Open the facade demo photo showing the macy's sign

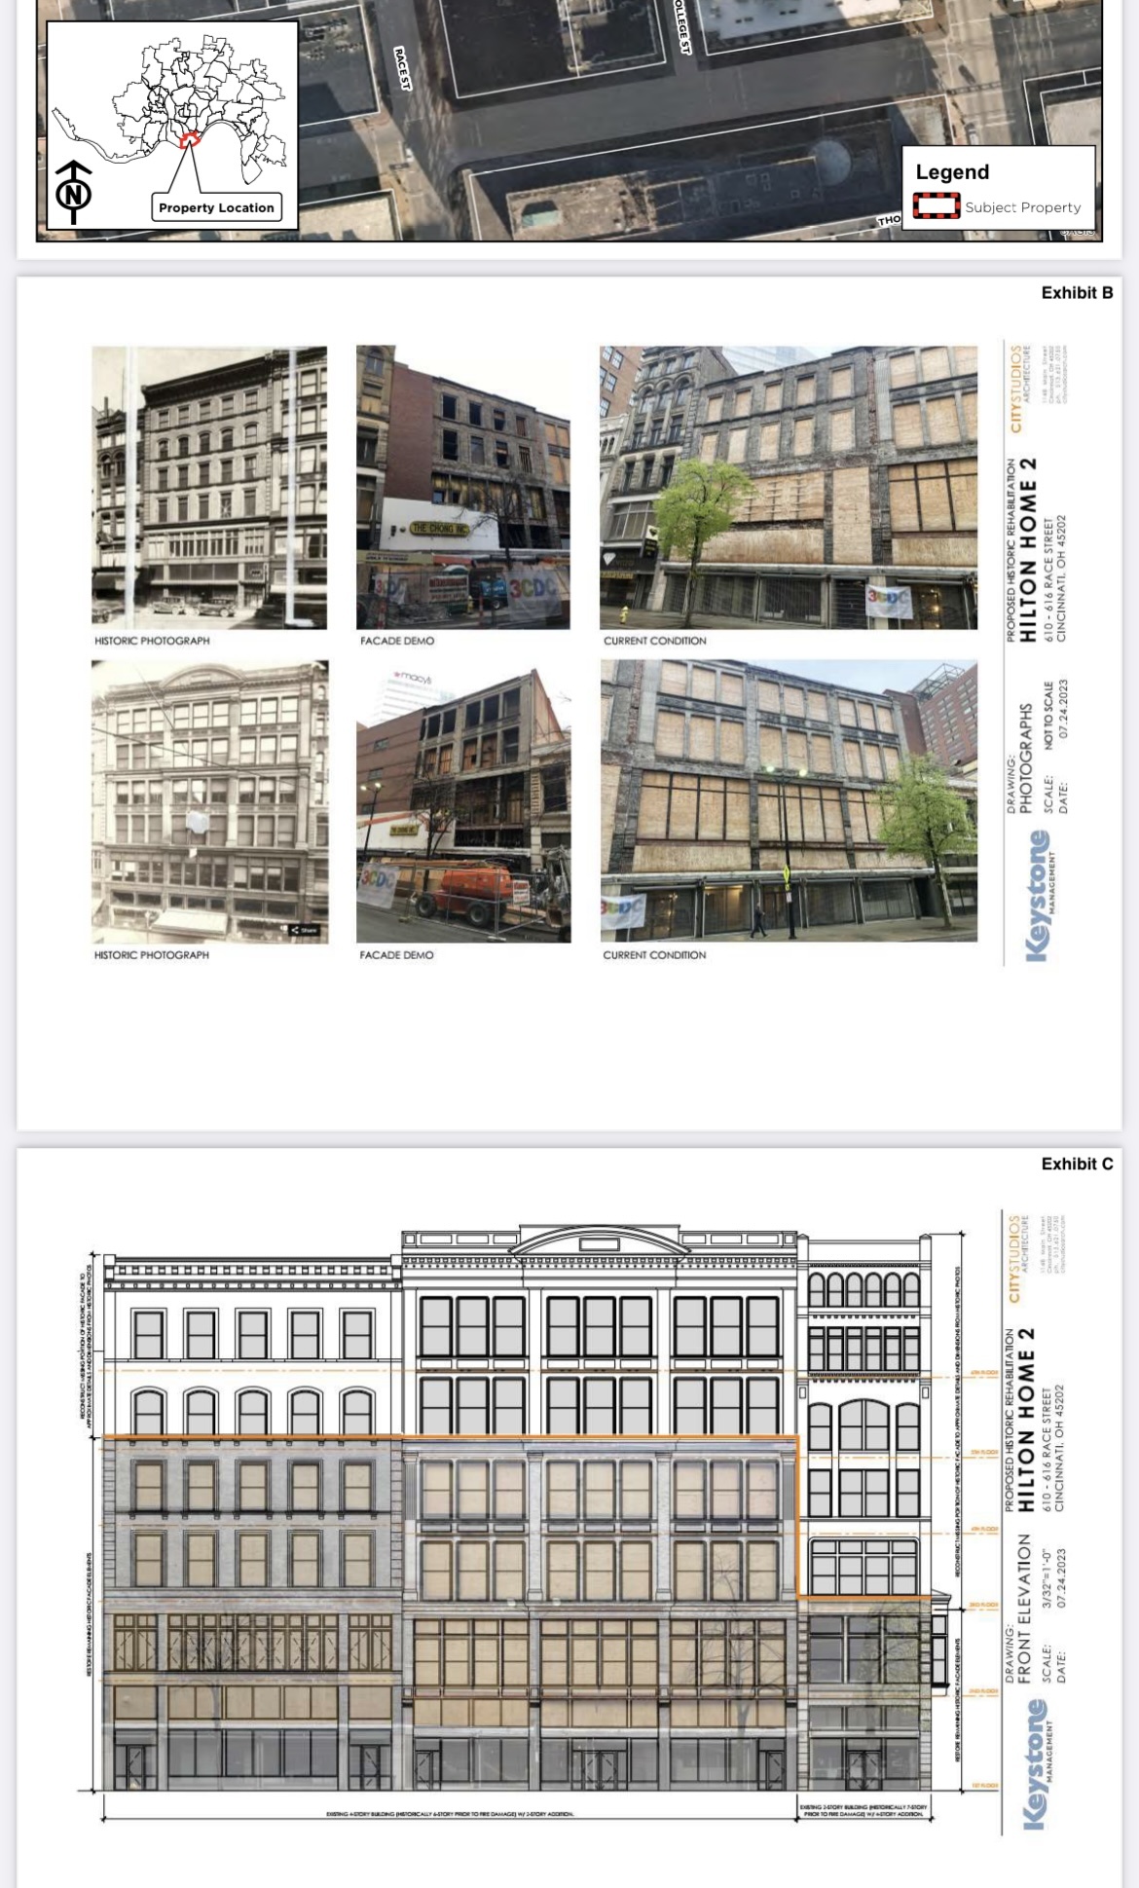point(463,801)
